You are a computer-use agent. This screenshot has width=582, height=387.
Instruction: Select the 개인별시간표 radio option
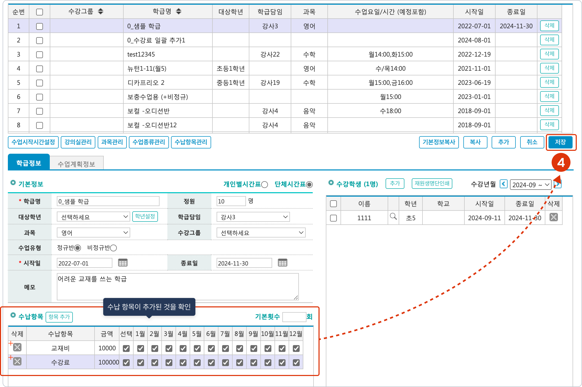[265, 185]
